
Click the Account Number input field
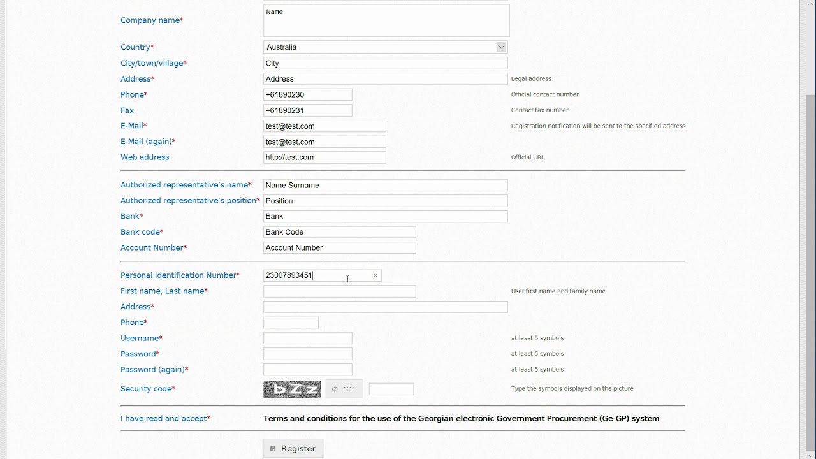click(x=339, y=247)
